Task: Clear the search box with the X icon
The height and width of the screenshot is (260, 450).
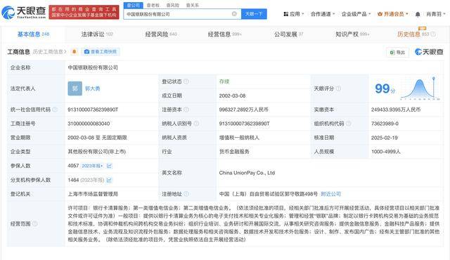Action: coord(234,14)
